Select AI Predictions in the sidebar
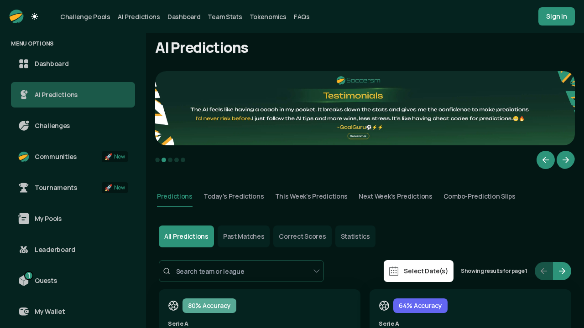584x328 pixels. (56, 95)
